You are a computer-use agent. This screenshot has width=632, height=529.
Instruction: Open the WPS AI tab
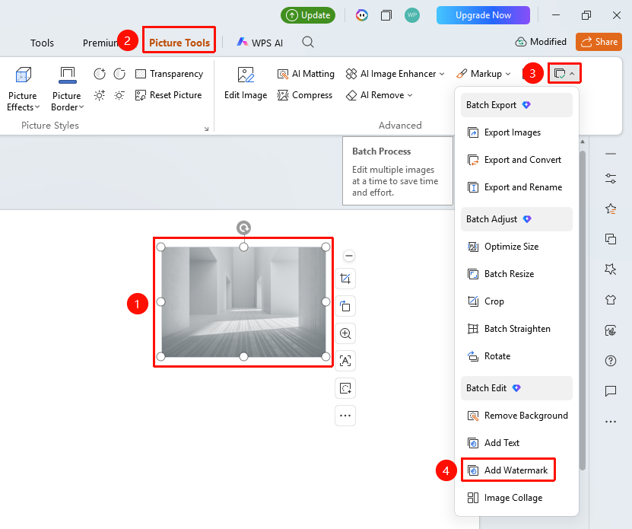click(x=260, y=43)
